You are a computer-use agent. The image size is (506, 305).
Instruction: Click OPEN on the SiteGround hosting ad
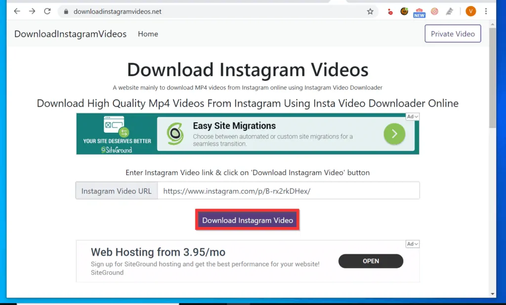click(371, 261)
